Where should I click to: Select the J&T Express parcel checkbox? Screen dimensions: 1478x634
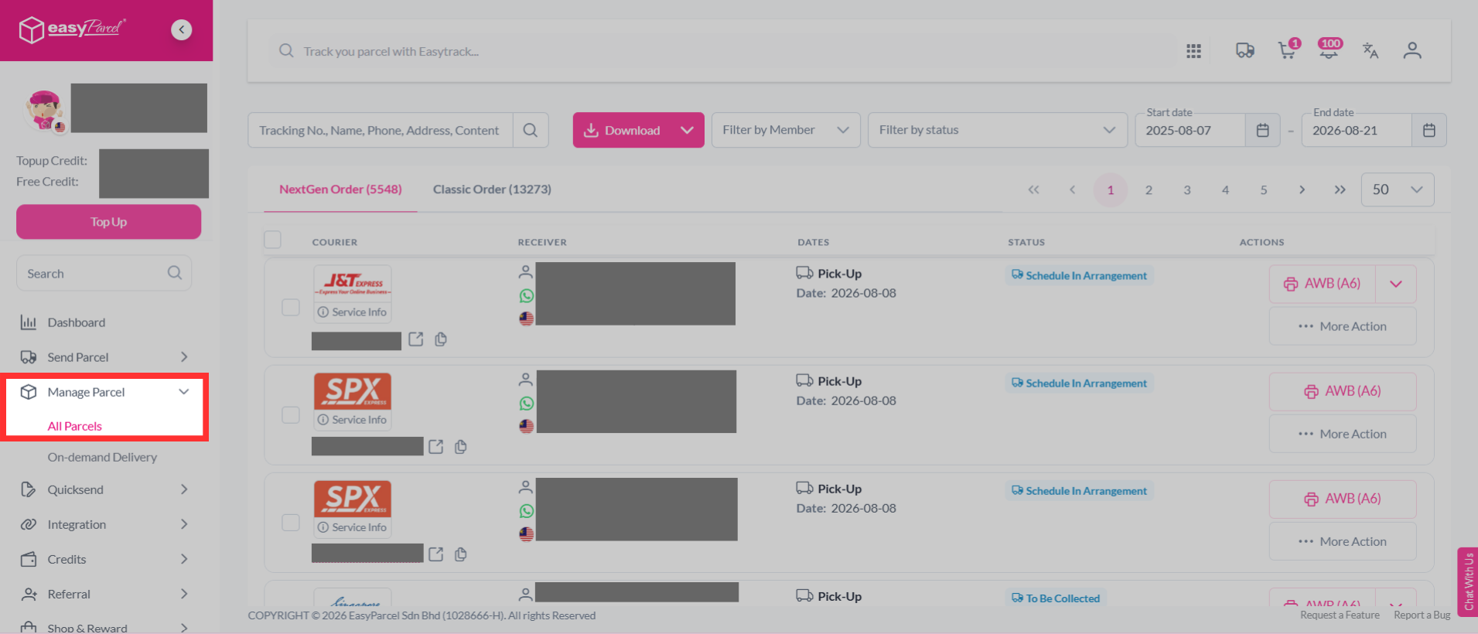291,307
